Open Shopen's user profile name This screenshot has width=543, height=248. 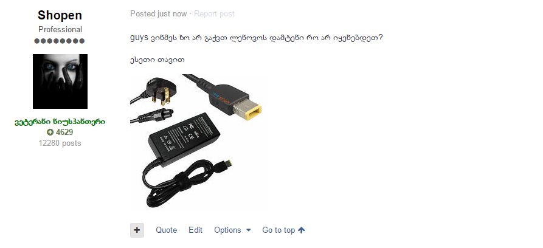tap(60, 15)
